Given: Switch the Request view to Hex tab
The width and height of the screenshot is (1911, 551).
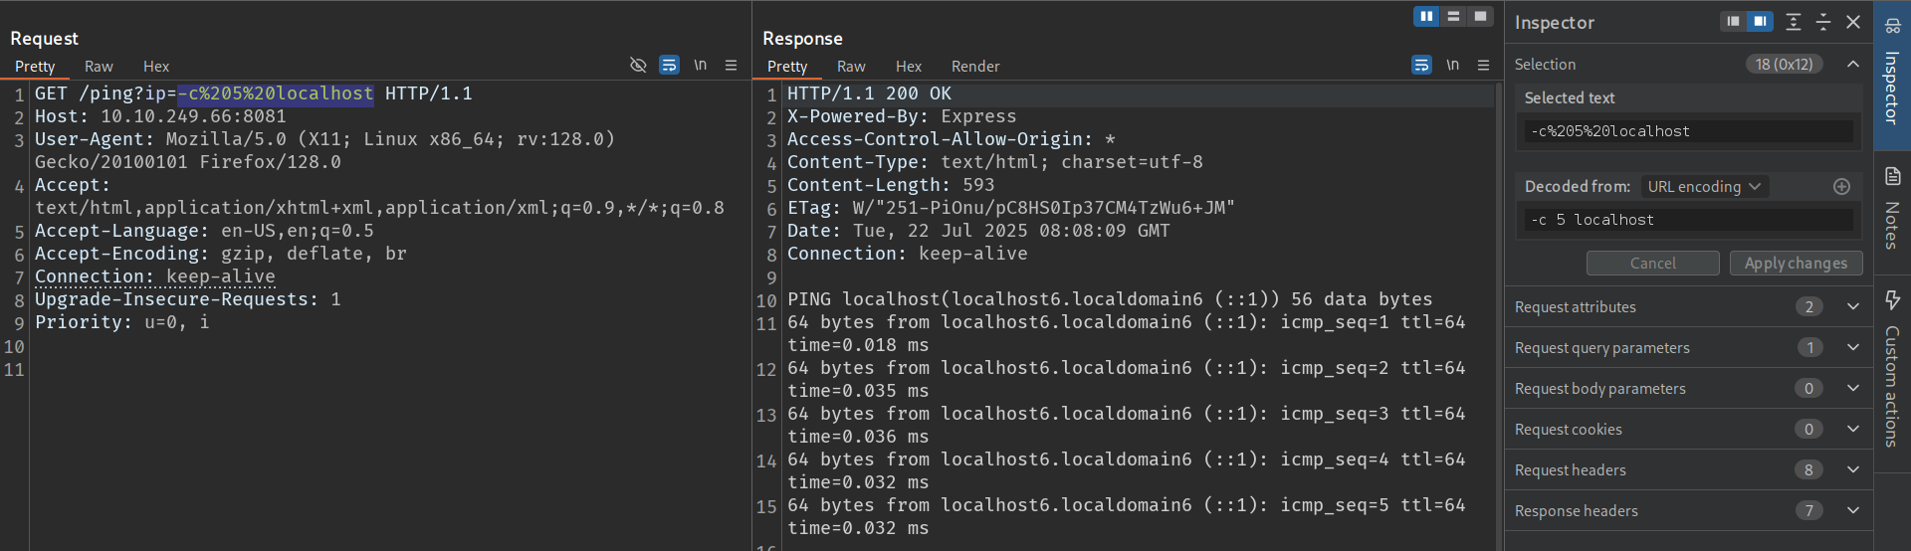Looking at the screenshot, I should [156, 67].
